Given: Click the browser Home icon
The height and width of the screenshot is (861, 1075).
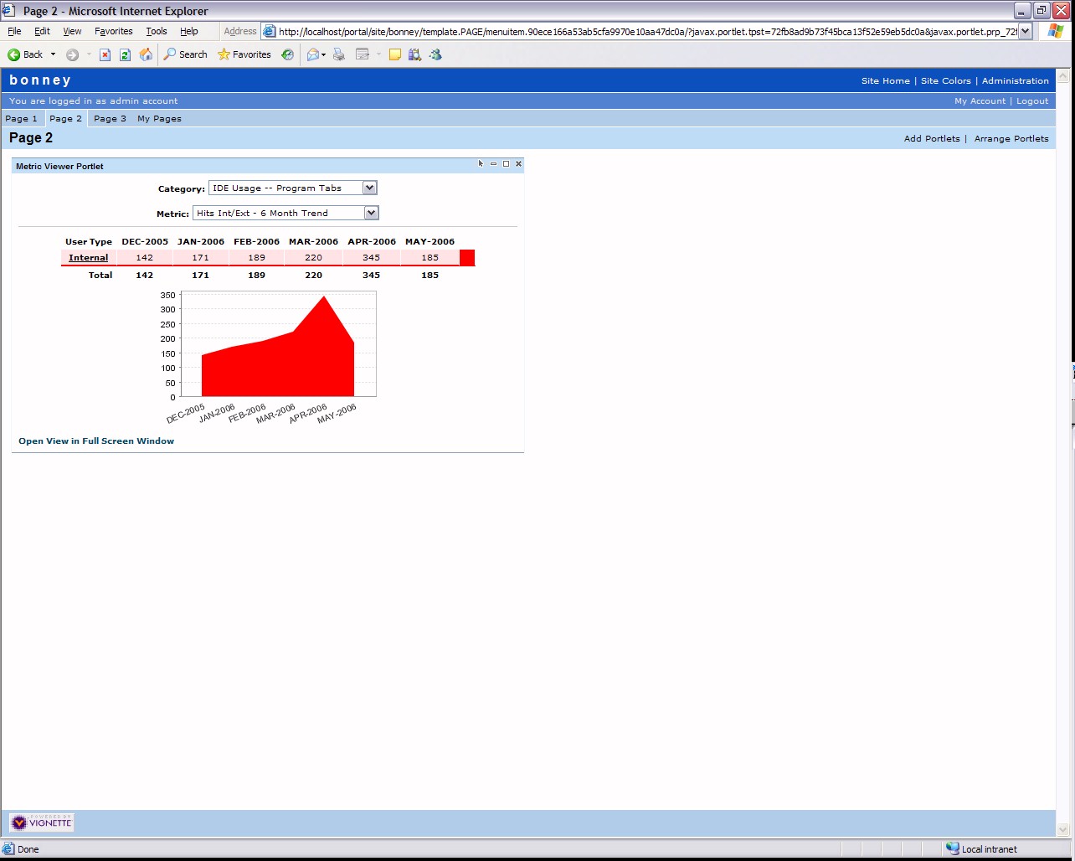Looking at the screenshot, I should (146, 54).
